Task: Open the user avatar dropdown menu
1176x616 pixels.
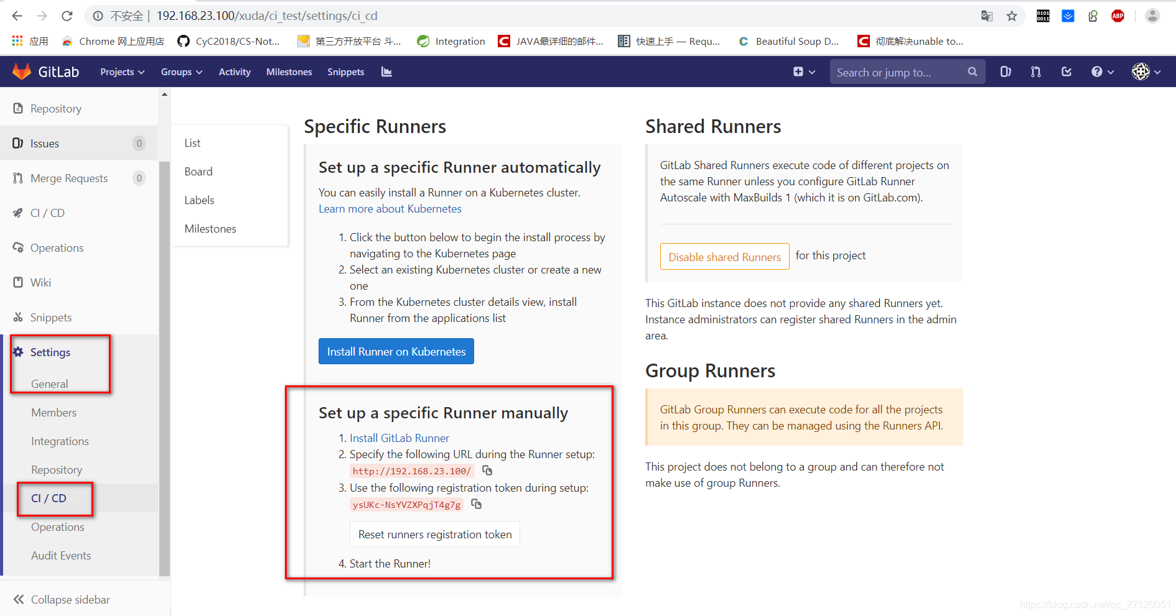Action: (1146, 72)
